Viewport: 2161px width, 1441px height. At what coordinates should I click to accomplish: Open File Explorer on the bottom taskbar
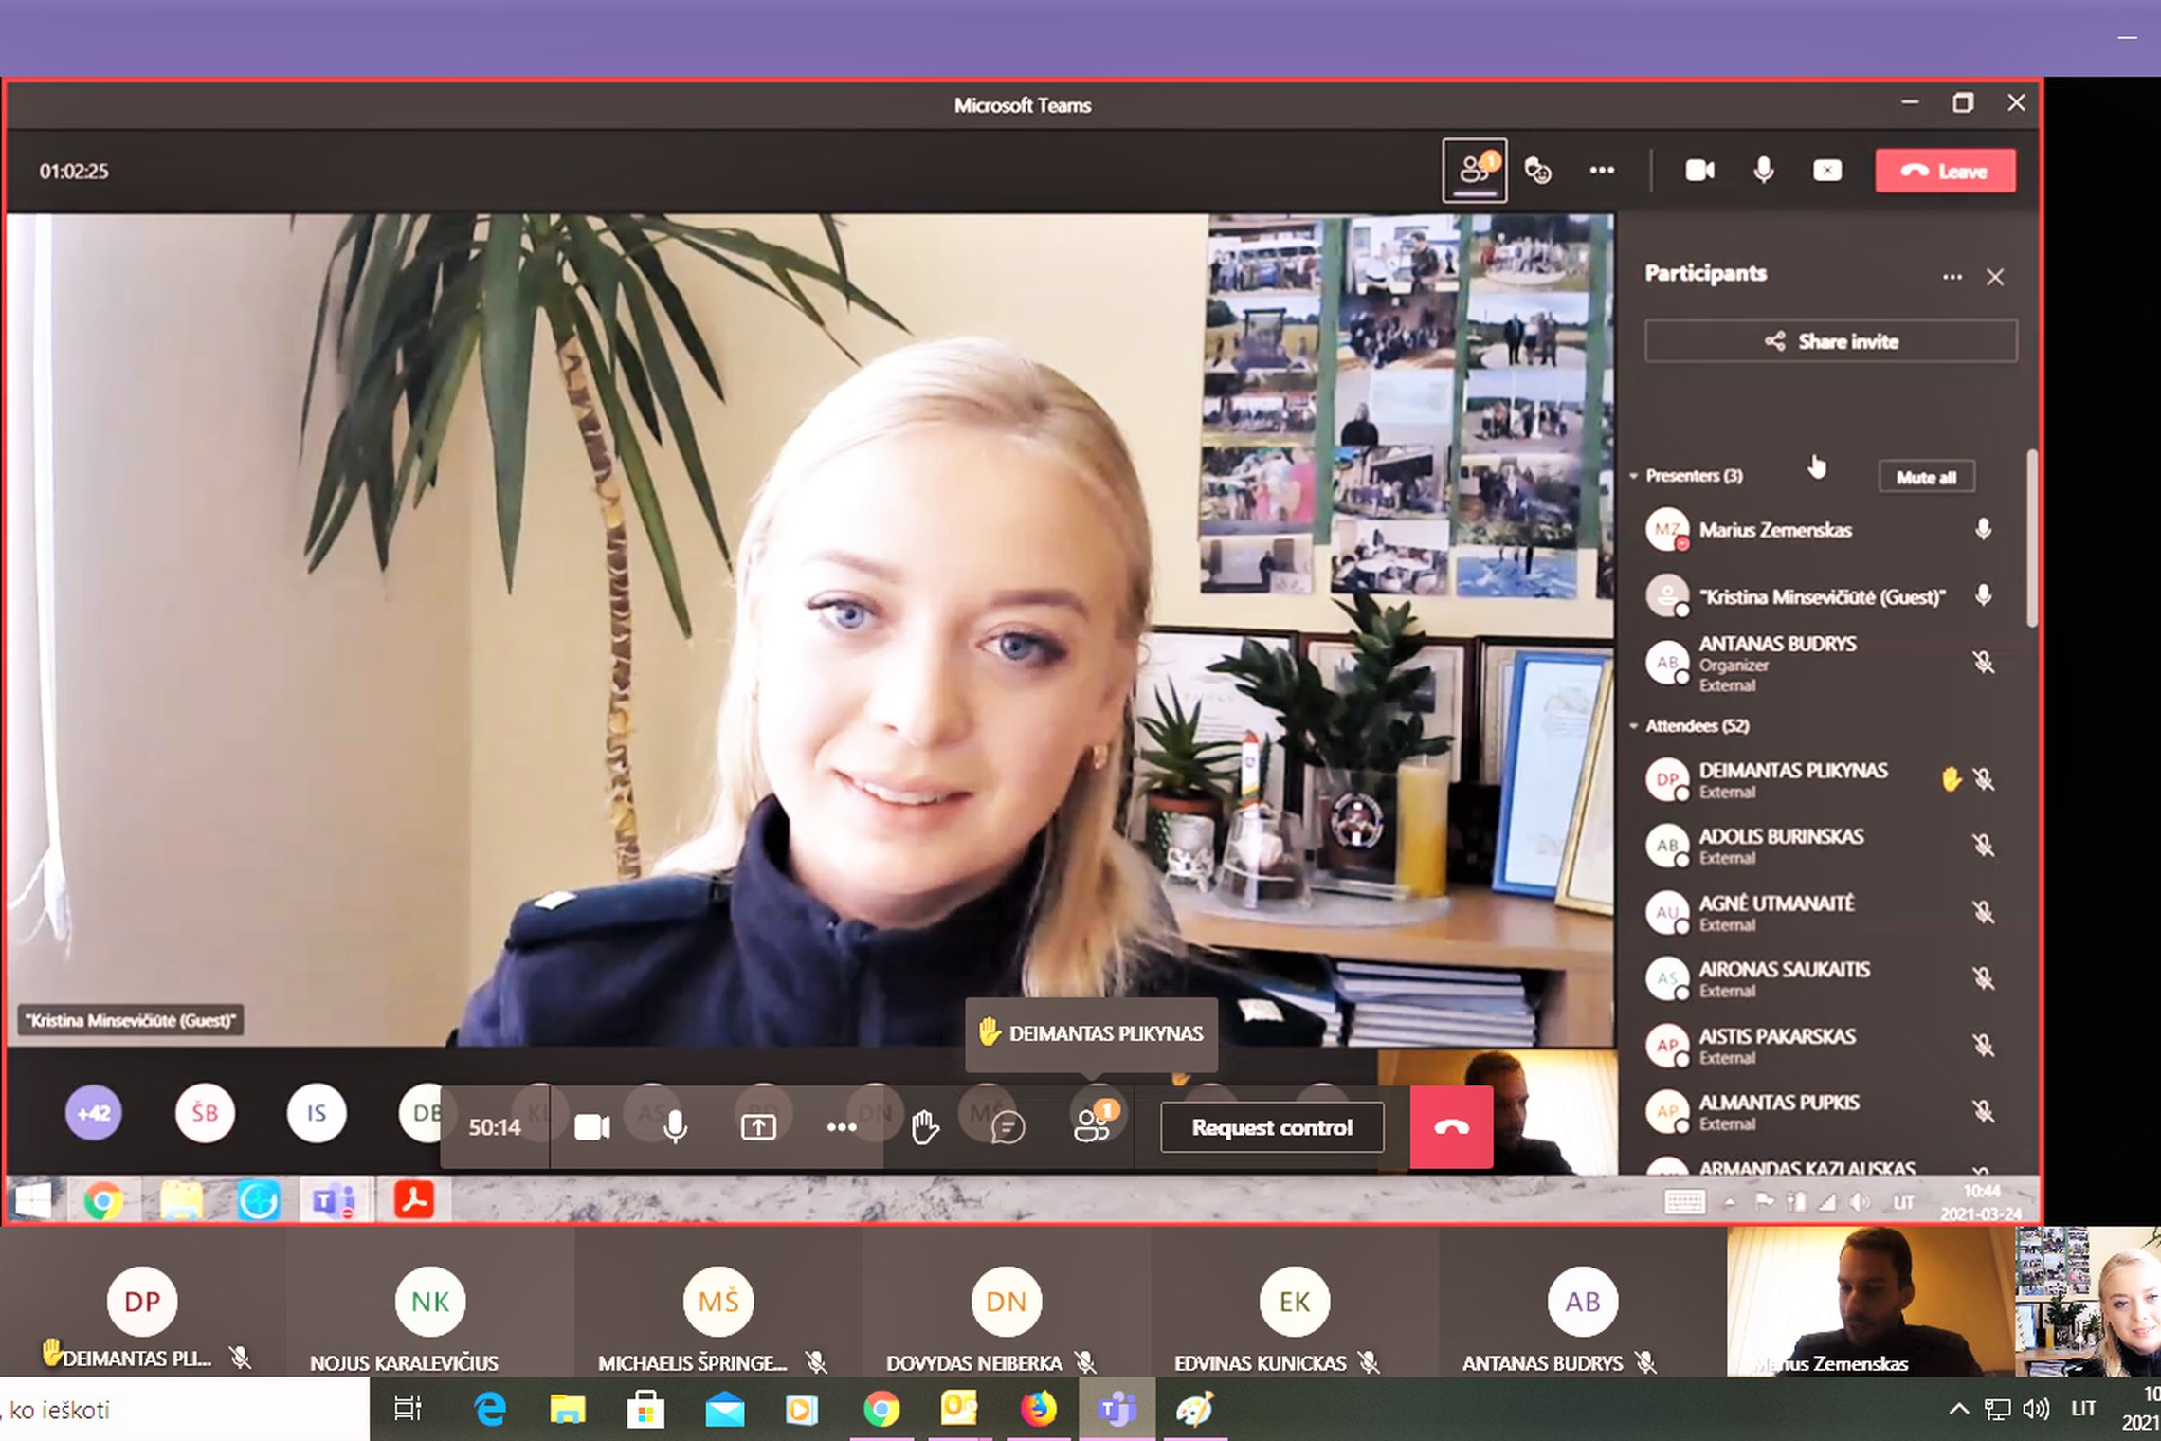567,1410
